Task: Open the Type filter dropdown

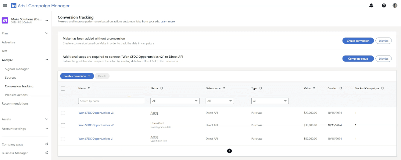Action: click(x=270, y=101)
